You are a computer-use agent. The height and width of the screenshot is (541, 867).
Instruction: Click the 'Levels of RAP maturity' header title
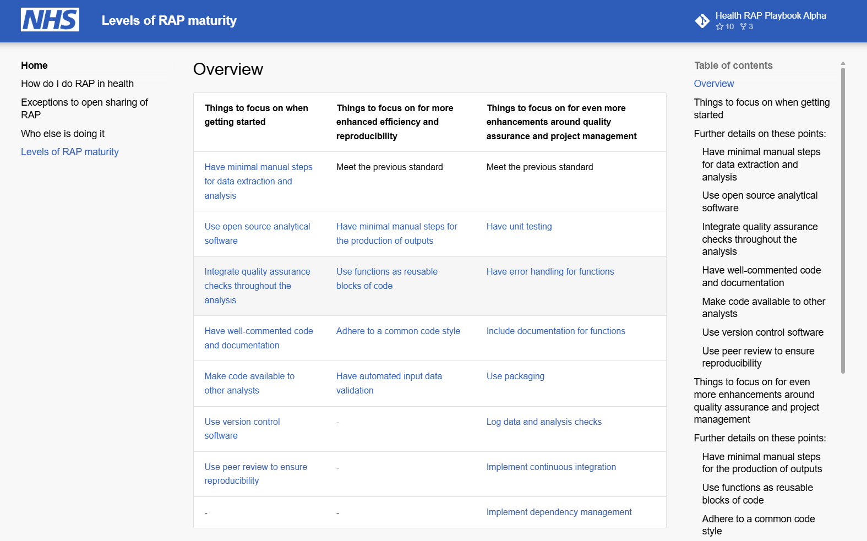click(169, 20)
